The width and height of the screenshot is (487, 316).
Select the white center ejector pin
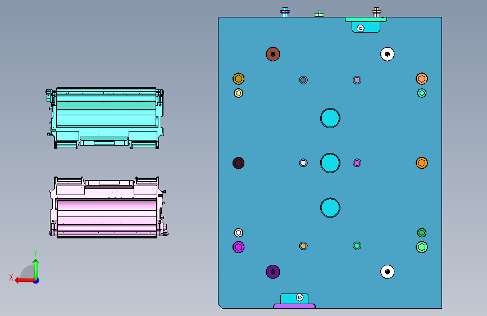click(x=303, y=163)
